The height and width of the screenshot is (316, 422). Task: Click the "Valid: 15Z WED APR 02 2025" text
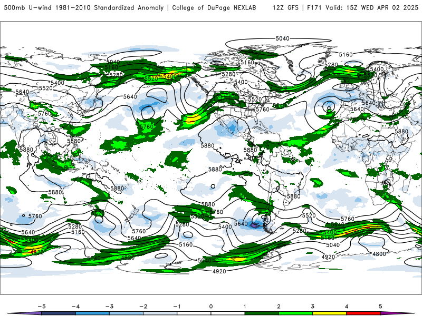pos(372,7)
